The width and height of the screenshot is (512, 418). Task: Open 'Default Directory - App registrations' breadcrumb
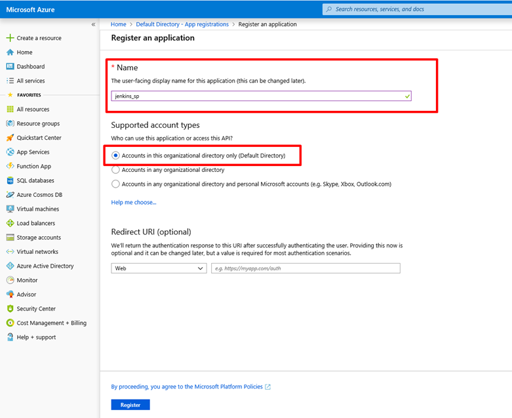182,24
